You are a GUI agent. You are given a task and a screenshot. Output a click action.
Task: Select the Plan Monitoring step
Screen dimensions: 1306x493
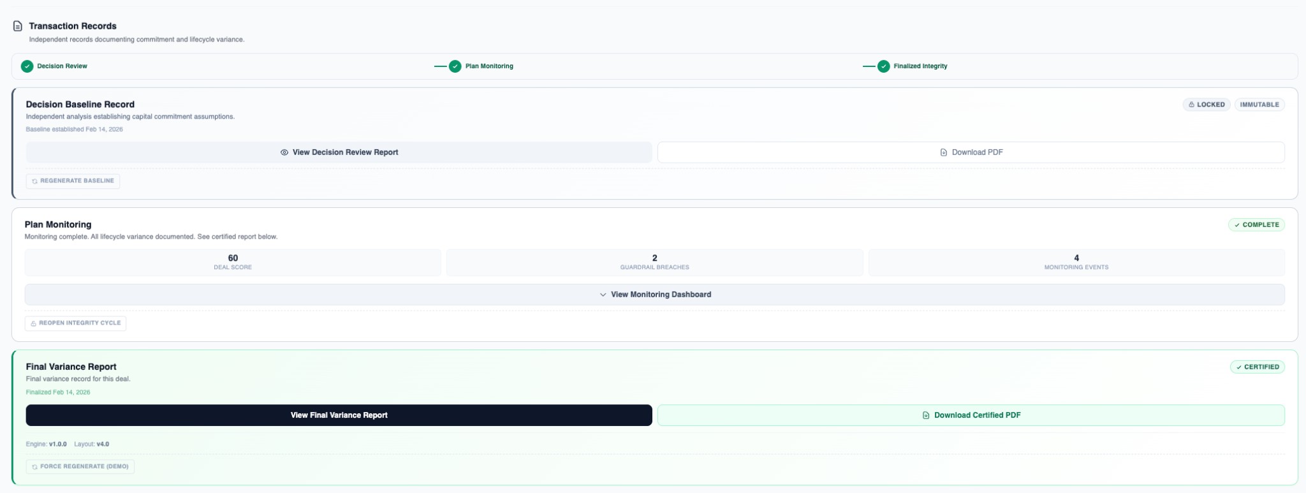tap(481, 66)
